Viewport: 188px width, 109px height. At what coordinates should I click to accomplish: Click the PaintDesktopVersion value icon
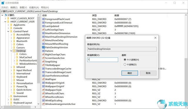click(x=43, y=48)
